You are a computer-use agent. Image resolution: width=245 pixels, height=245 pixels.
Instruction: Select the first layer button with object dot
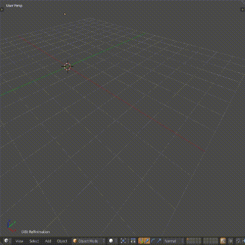tap(188, 240)
